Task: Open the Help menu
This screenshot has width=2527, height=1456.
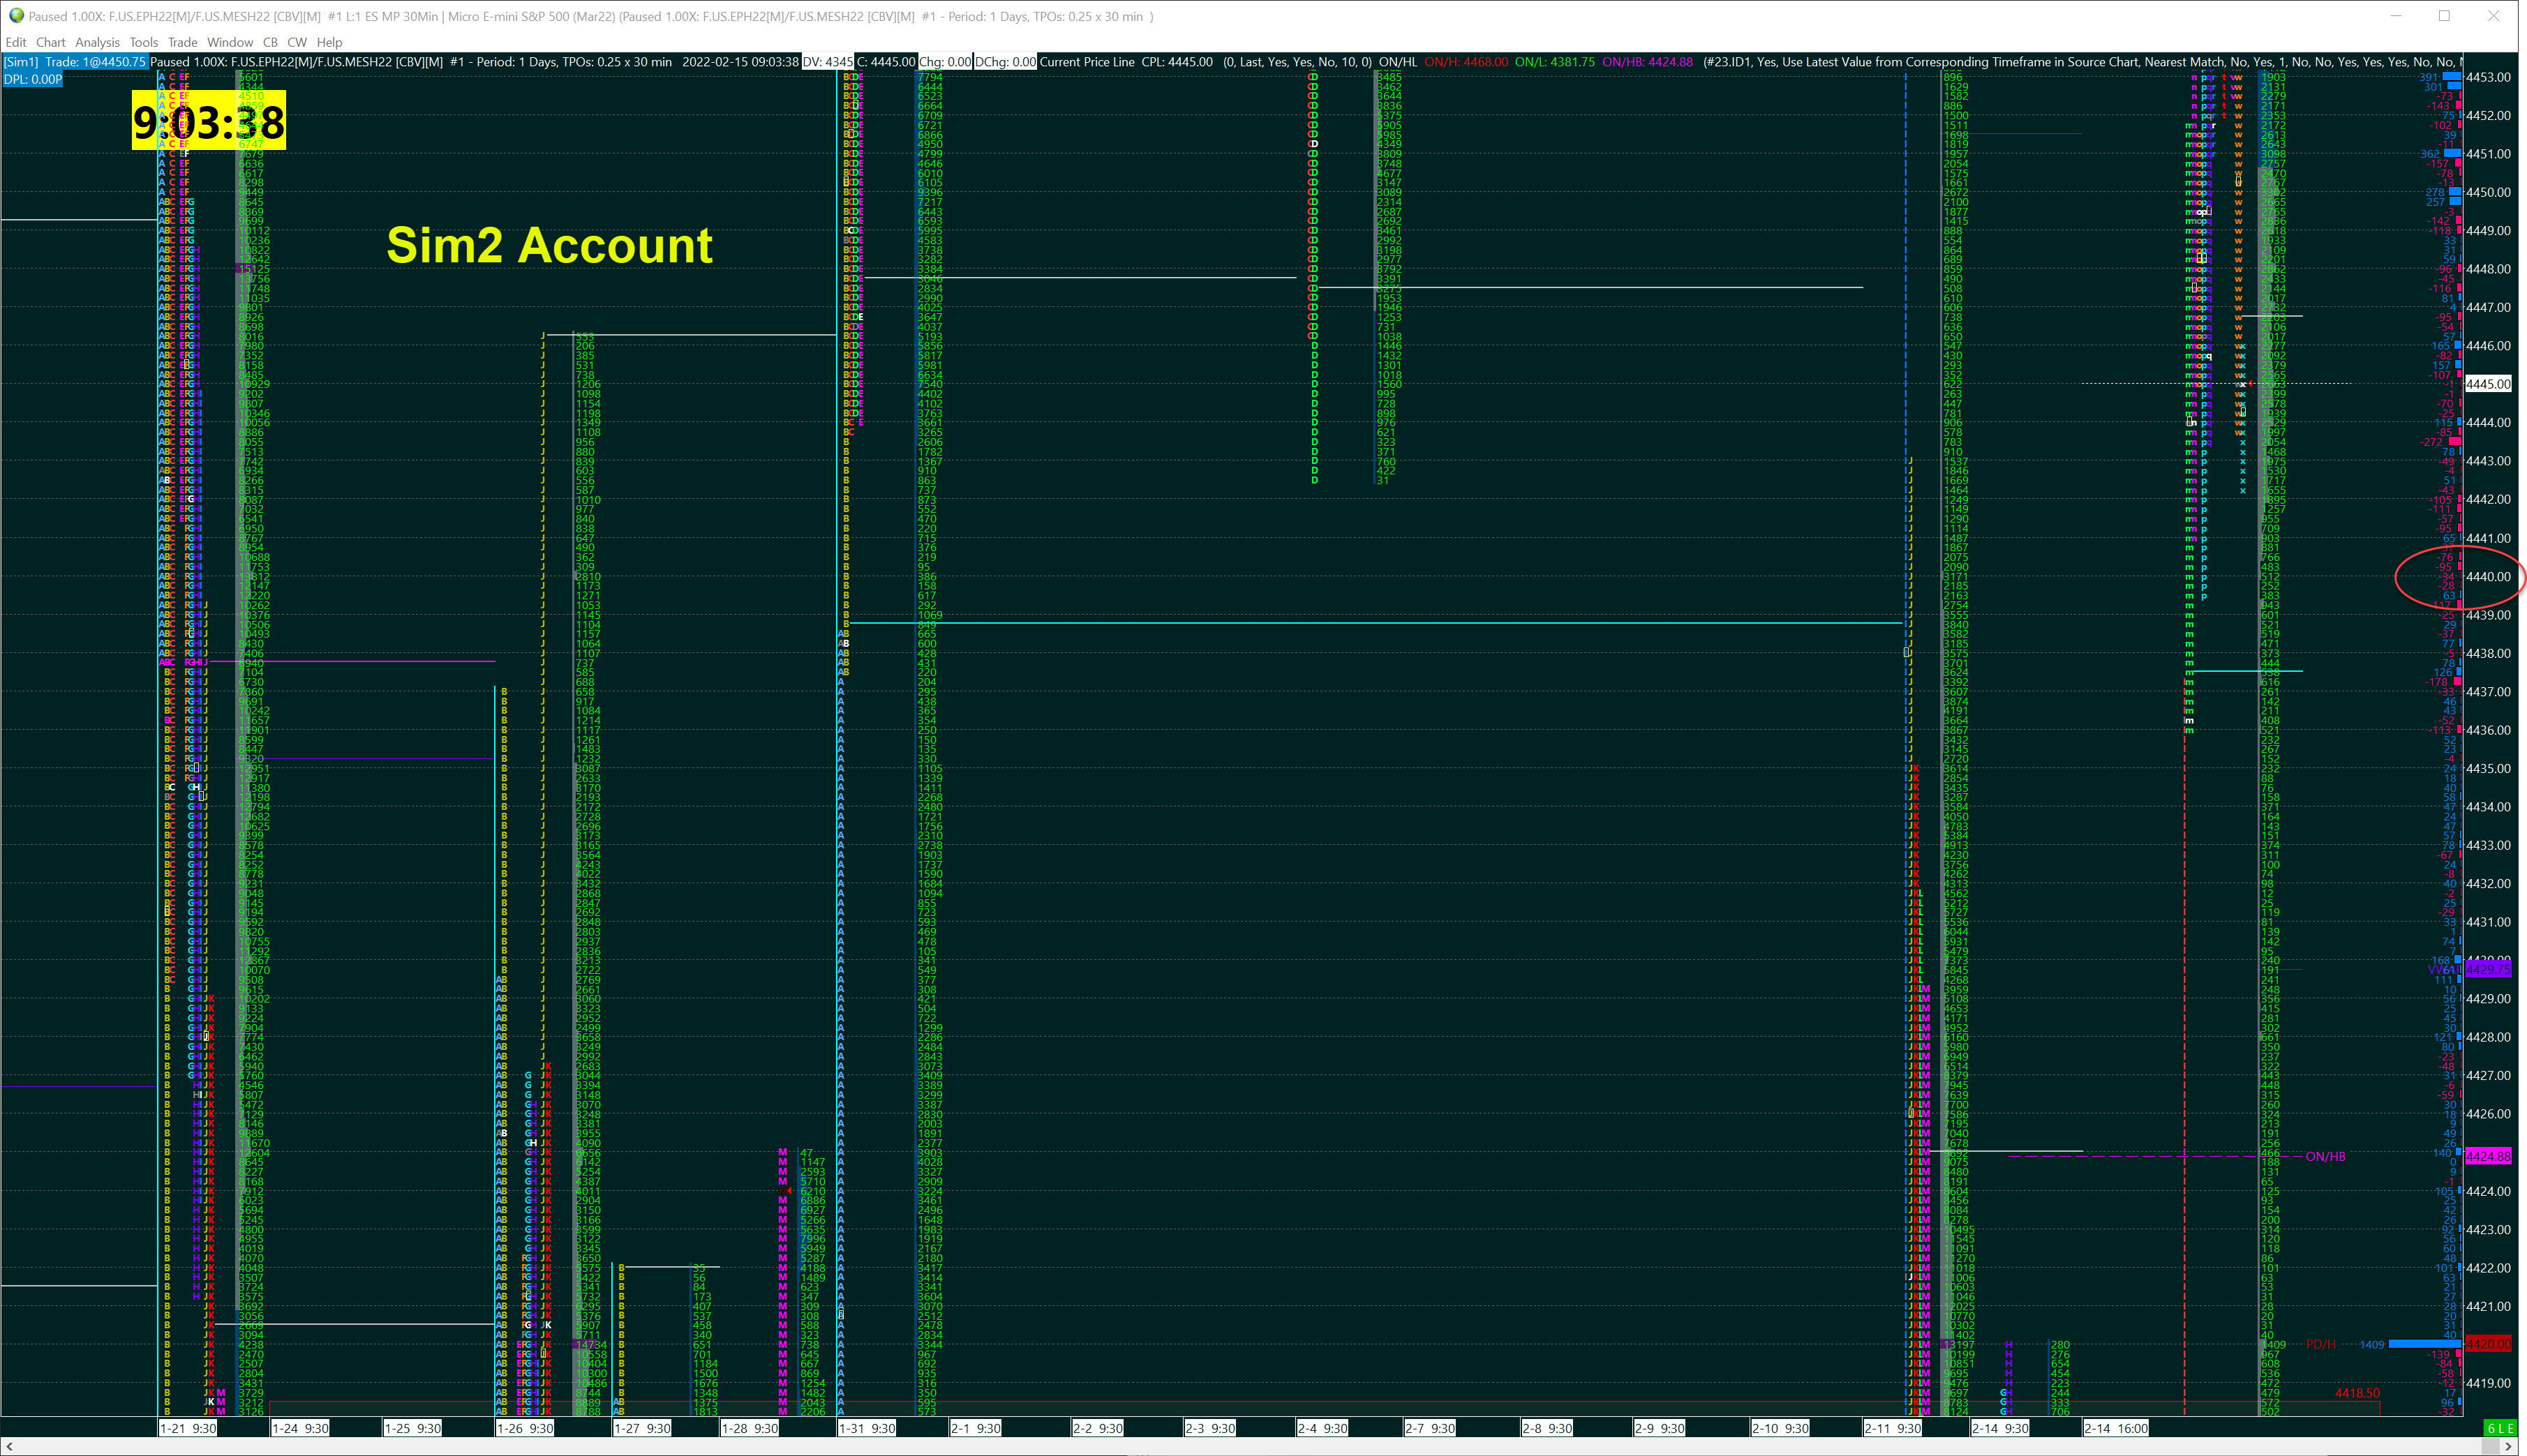Action: coord(330,42)
